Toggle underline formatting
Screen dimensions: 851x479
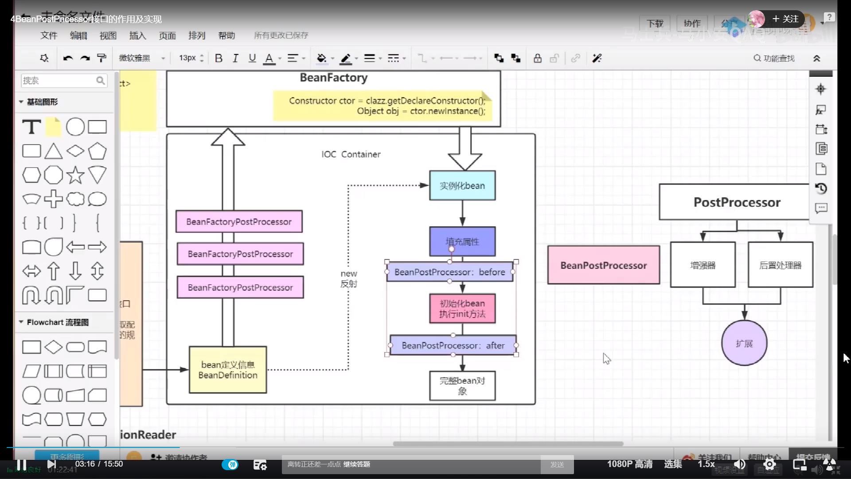pos(252,58)
